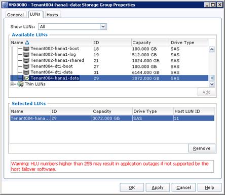Click the Cancel button
Screen dimensions: 225x196
(183, 187)
